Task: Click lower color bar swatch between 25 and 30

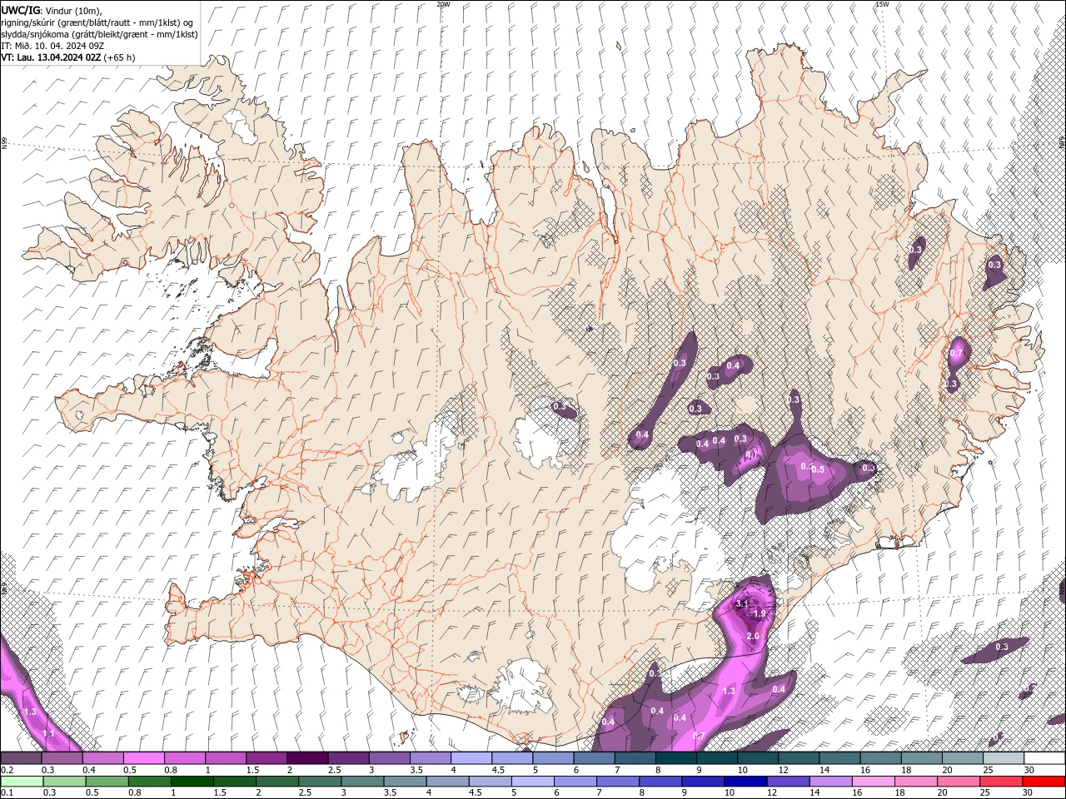Action: click(x=1000, y=782)
